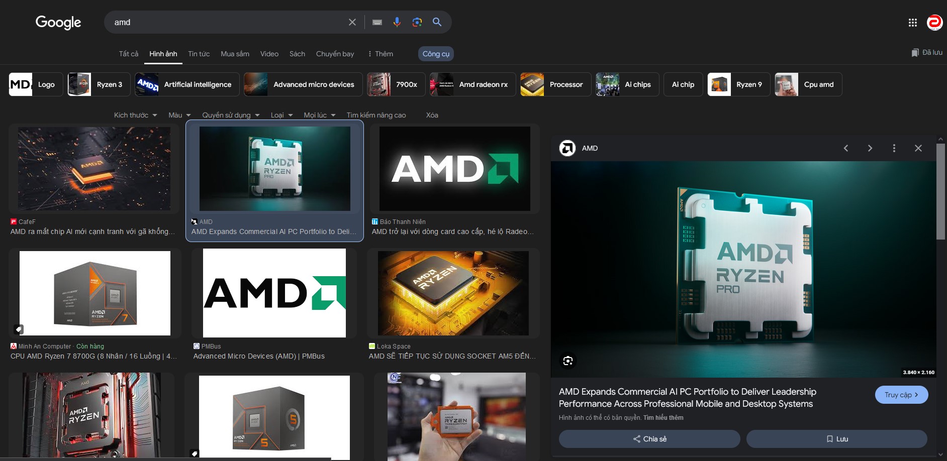Open Kích thước size dropdown
This screenshot has width=947, height=461.
coord(135,115)
